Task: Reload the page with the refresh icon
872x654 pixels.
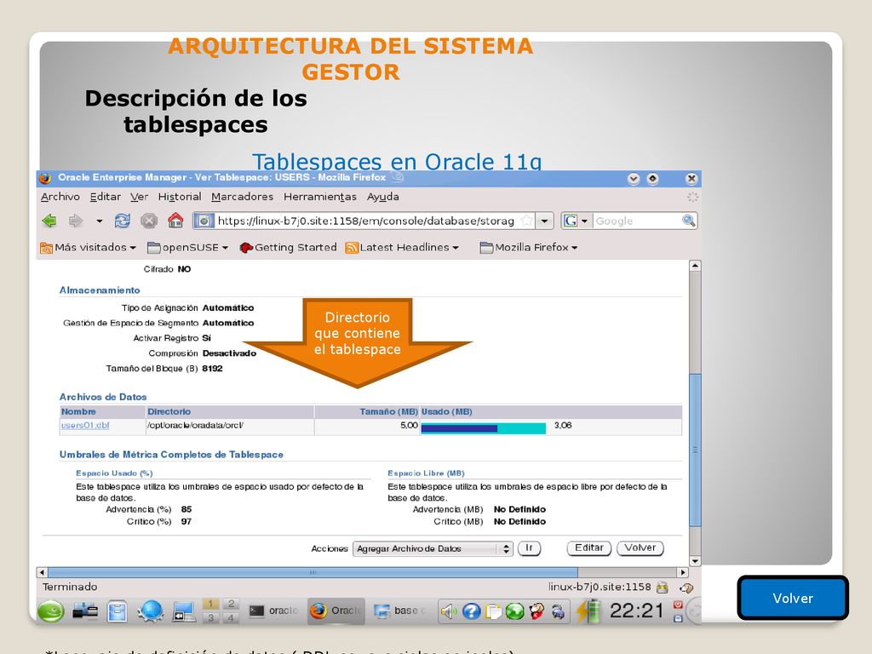Action: coord(123,221)
